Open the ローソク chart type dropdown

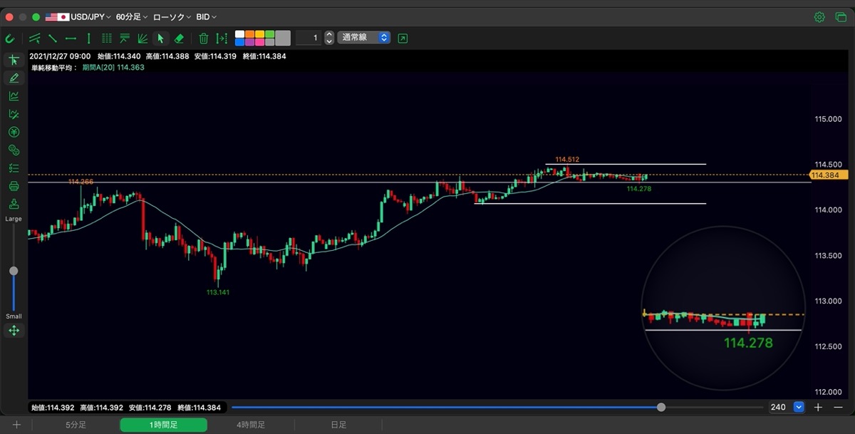(x=171, y=16)
